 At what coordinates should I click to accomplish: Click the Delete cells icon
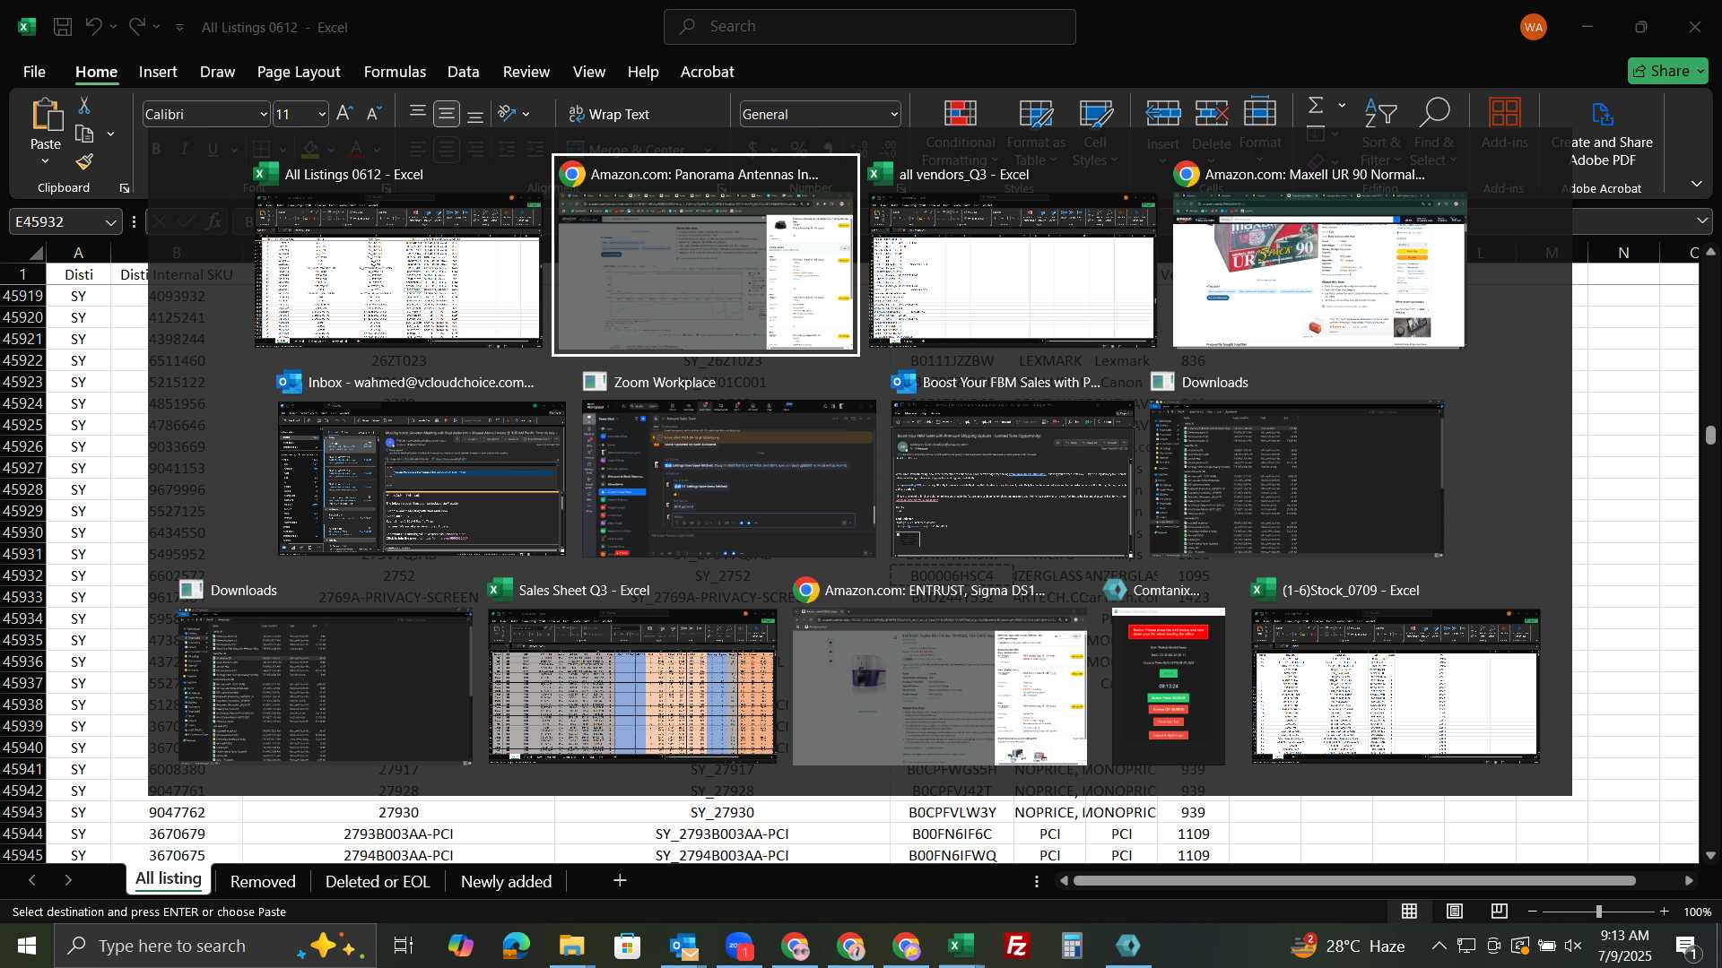click(x=1212, y=113)
